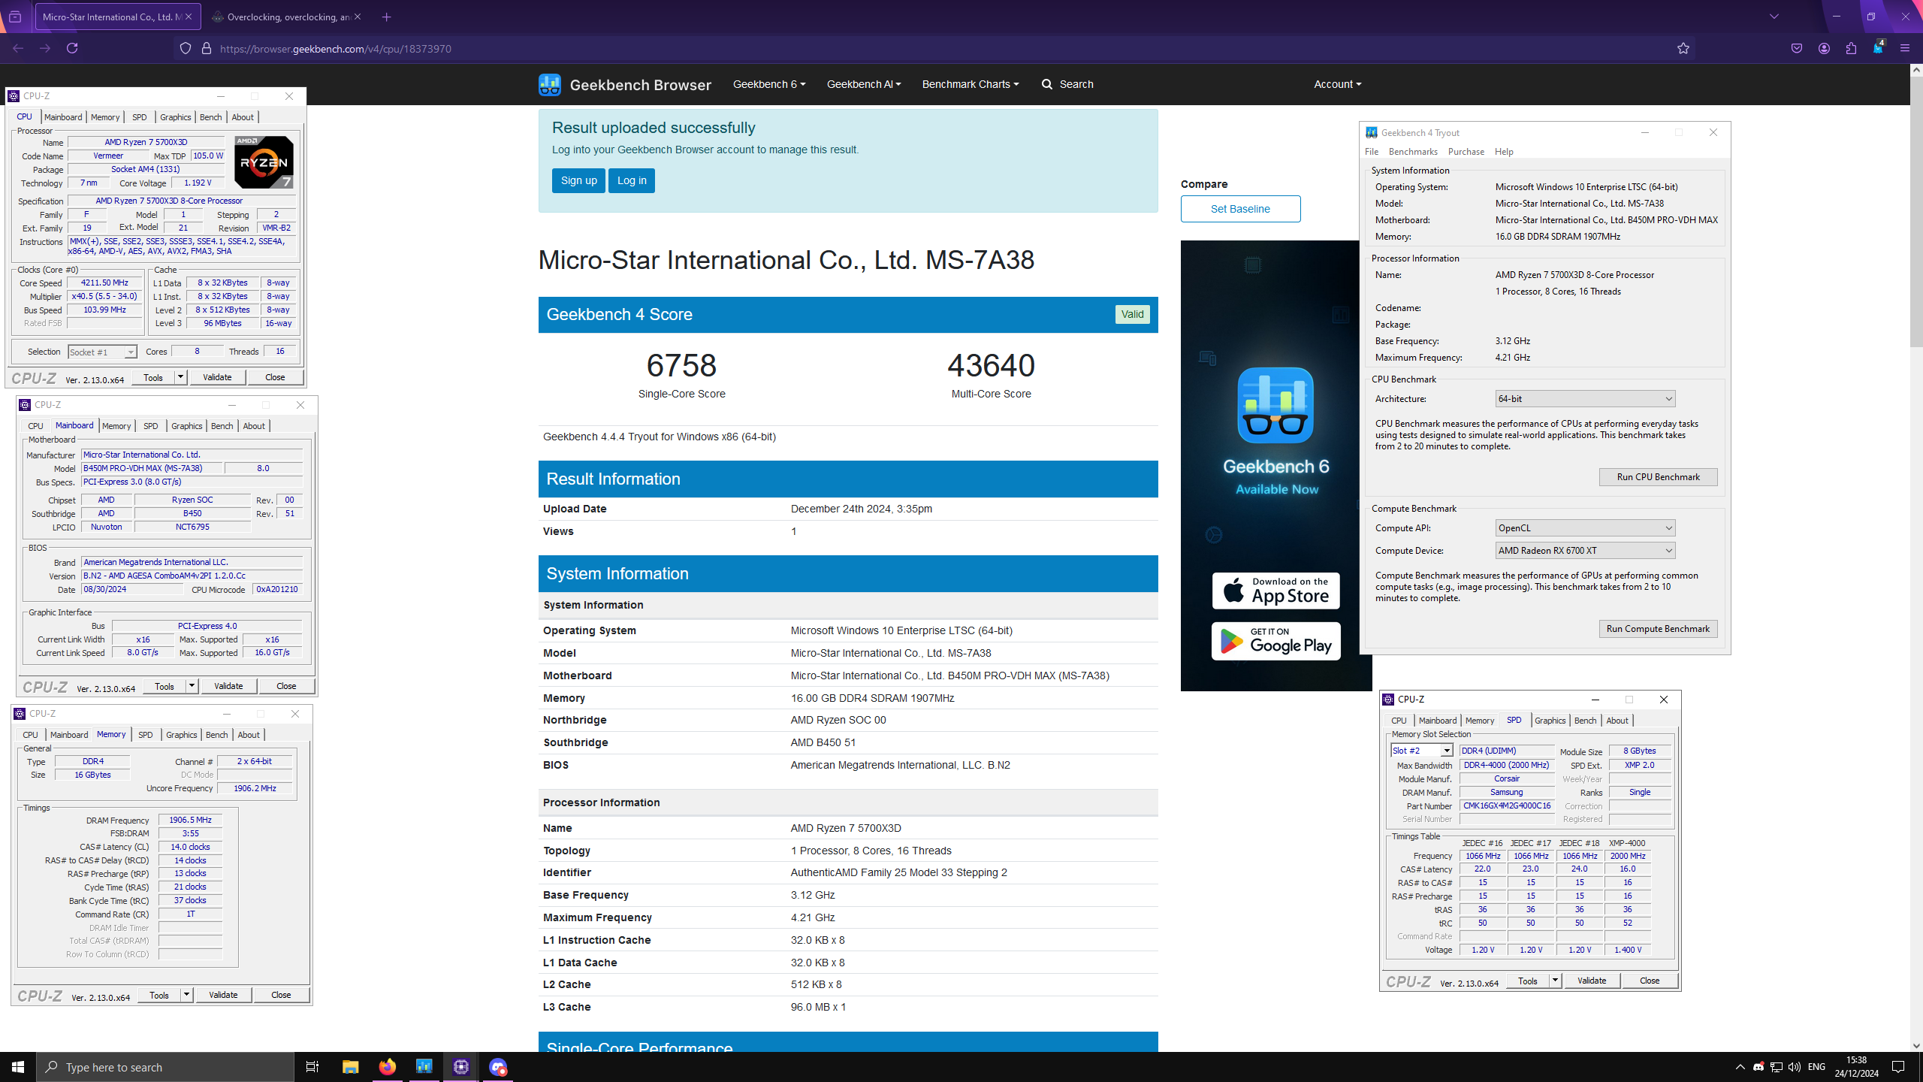
Task: Open the Compute API OpenCL dropdown
Action: pos(1585,528)
